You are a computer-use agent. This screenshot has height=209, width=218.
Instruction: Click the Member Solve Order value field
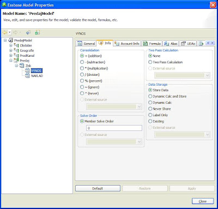[x=114, y=128]
